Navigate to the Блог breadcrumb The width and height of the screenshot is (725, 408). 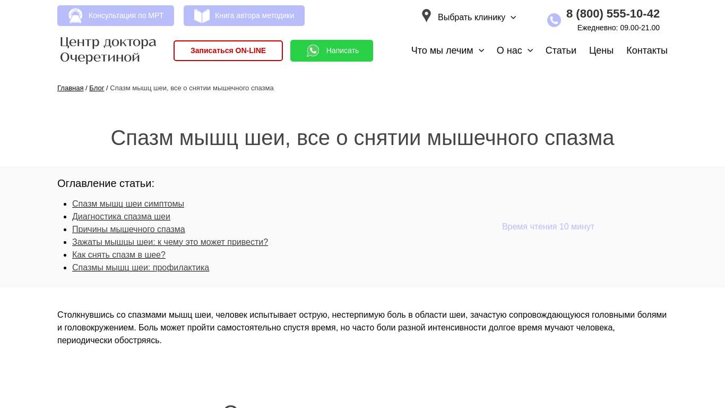[x=97, y=88]
